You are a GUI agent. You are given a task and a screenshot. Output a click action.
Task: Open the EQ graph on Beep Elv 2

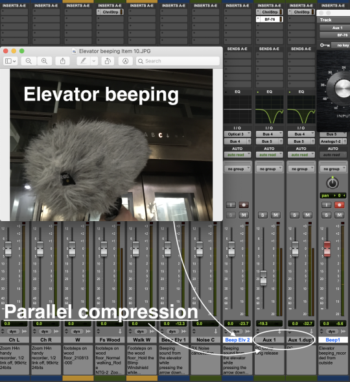click(237, 110)
